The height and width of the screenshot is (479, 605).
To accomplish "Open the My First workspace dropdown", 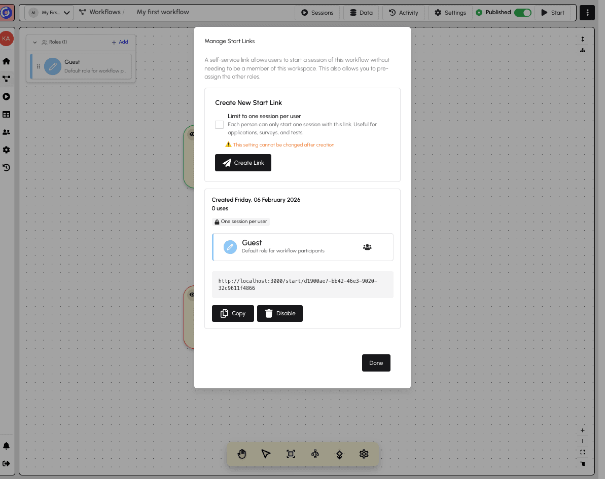I will [x=49, y=12].
